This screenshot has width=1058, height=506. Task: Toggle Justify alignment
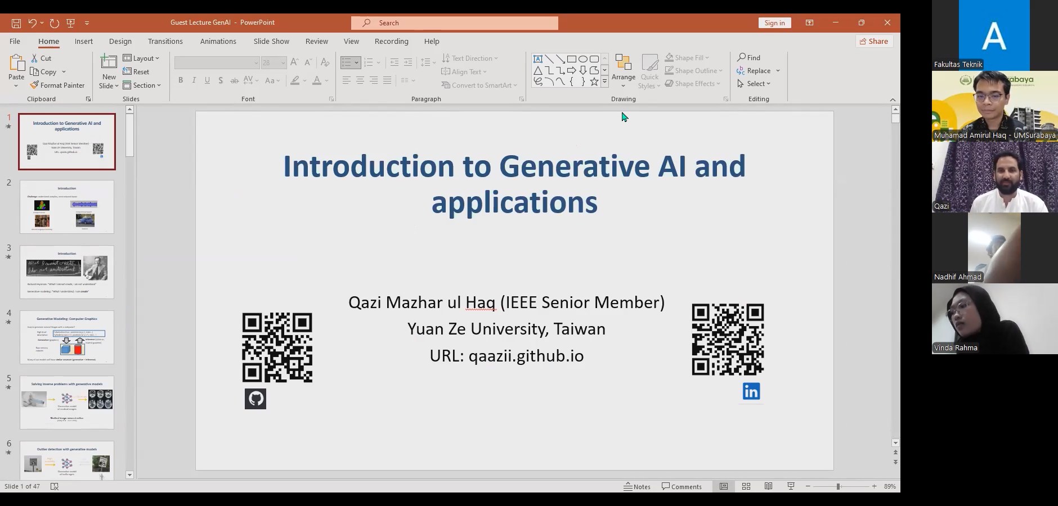[387, 80]
